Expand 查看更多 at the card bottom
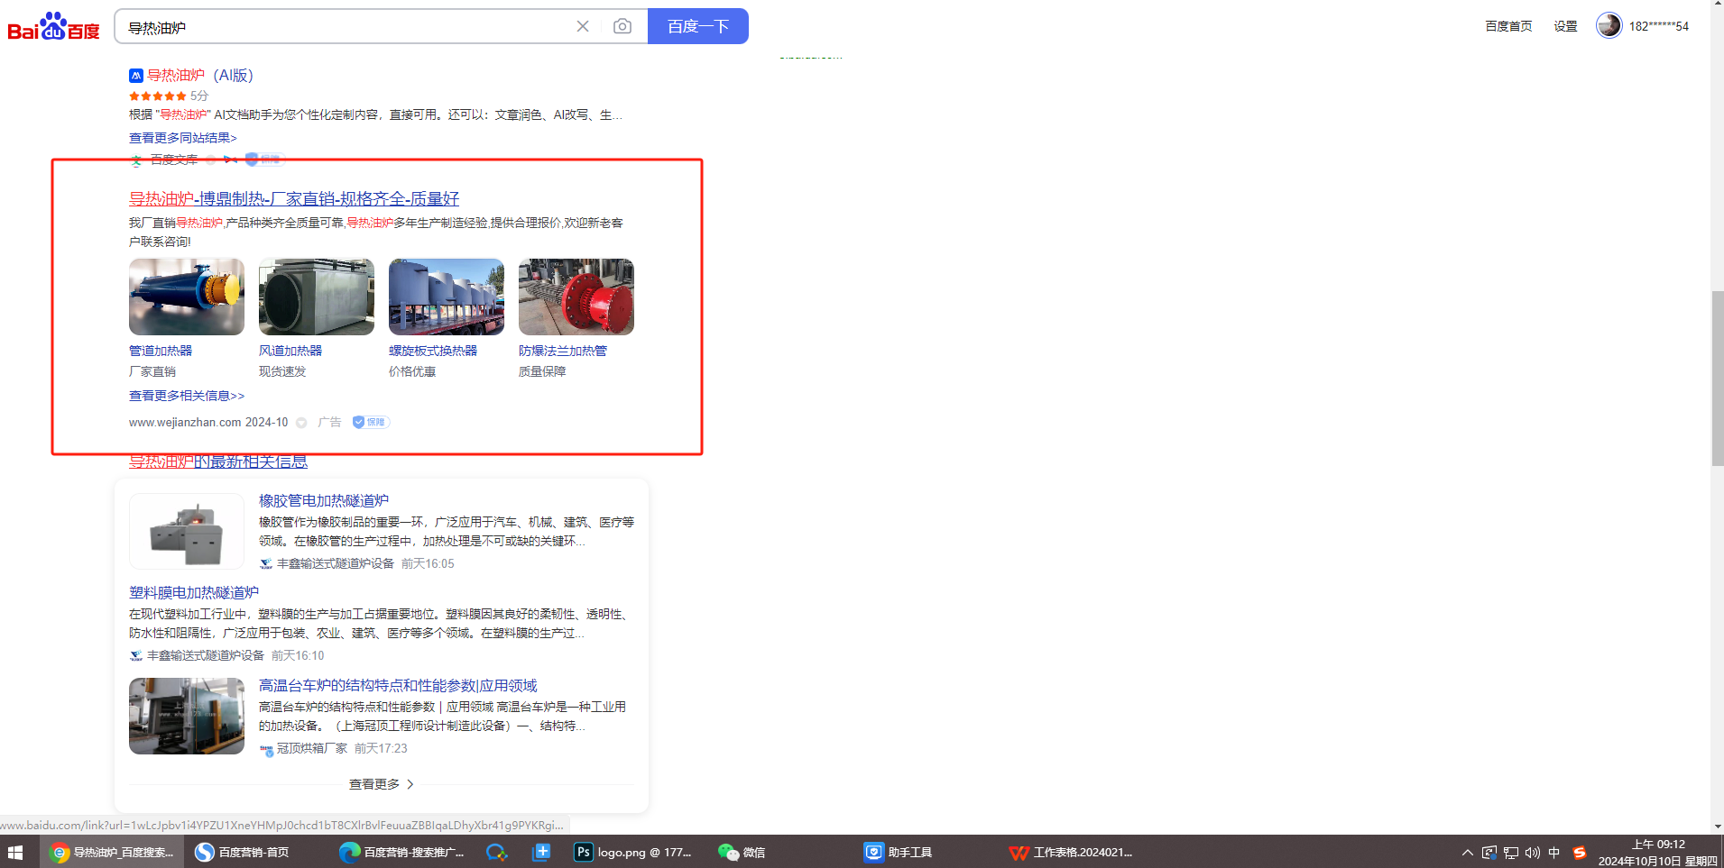The height and width of the screenshot is (868, 1724). point(382,784)
